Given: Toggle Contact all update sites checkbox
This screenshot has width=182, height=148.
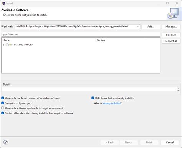Looking at the screenshot, I should click(x=3, y=113).
